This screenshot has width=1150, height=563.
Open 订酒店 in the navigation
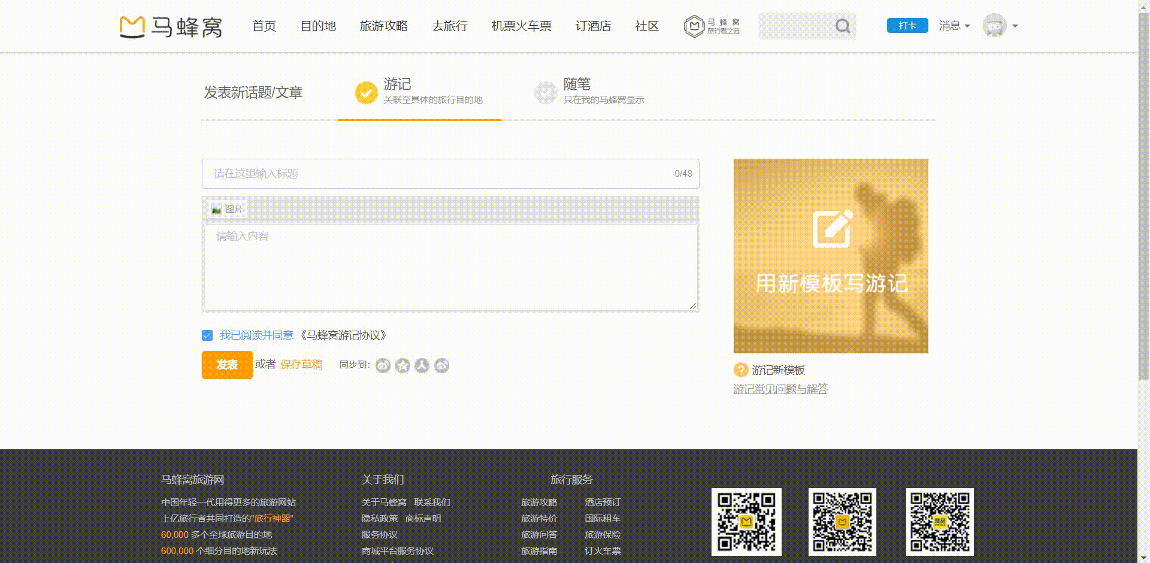594,26
